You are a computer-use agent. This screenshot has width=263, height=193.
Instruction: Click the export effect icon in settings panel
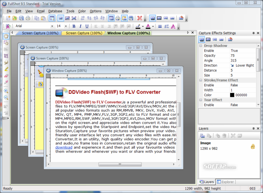[x=230, y=40]
